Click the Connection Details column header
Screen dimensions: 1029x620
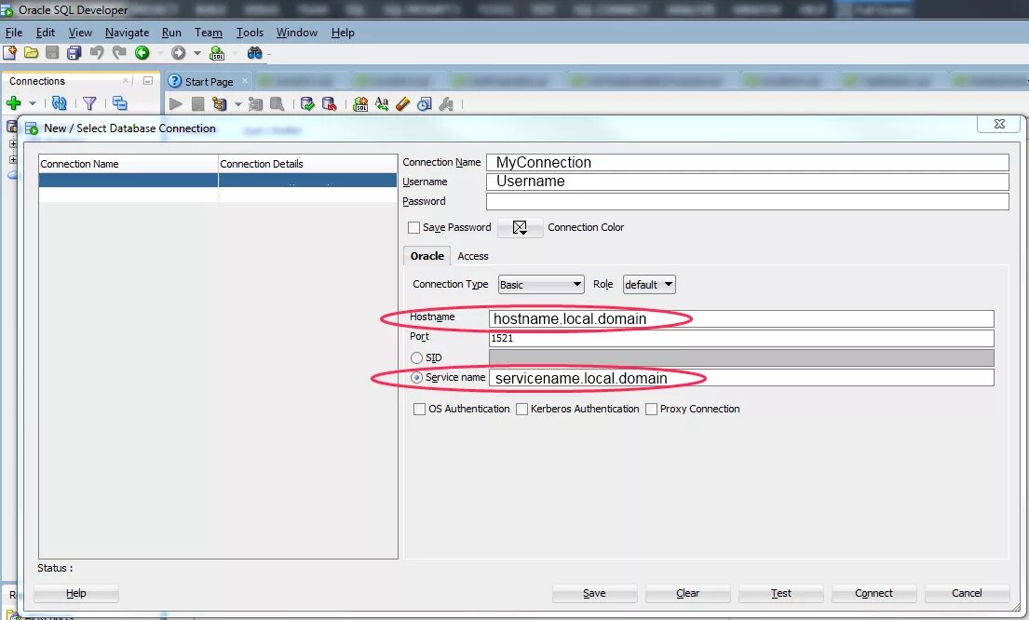(x=307, y=163)
